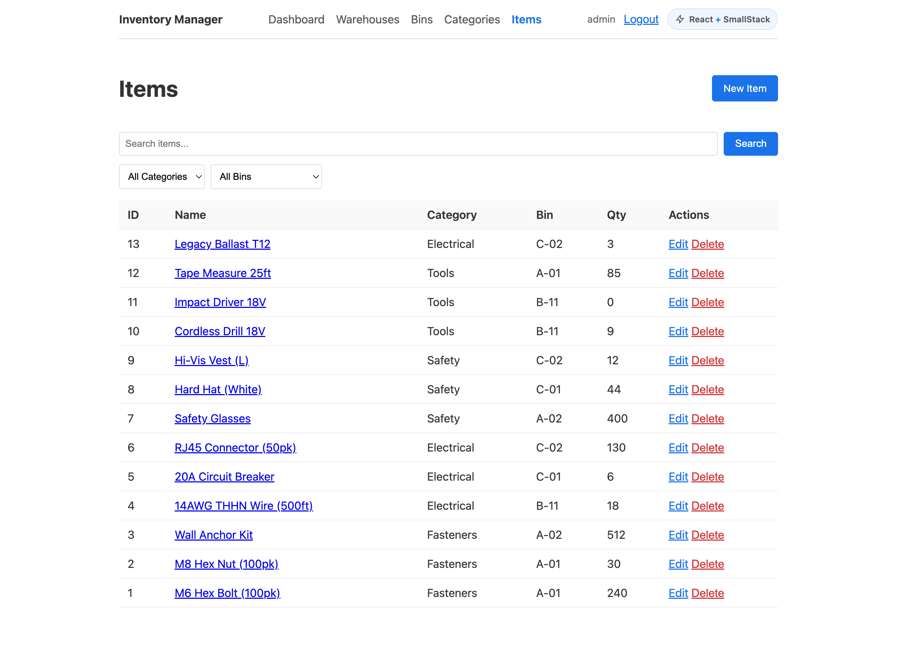Image resolution: width=897 pixels, height=647 pixels.
Task: Switch to the Bins nav item
Action: click(x=422, y=20)
